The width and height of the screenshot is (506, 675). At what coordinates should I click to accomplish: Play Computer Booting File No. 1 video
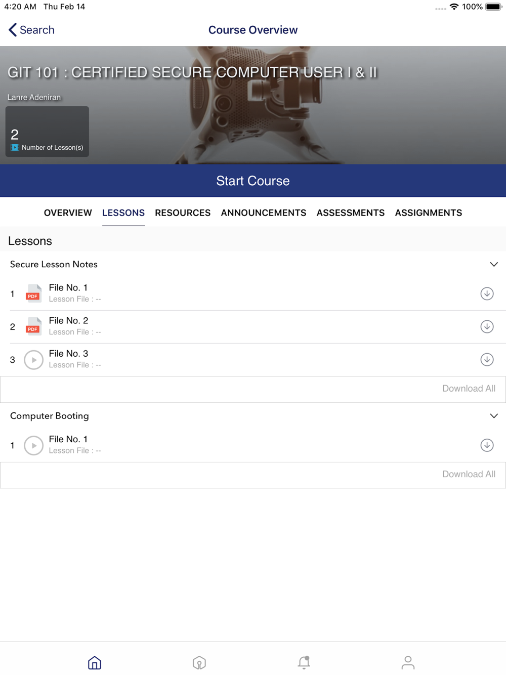[x=34, y=445]
